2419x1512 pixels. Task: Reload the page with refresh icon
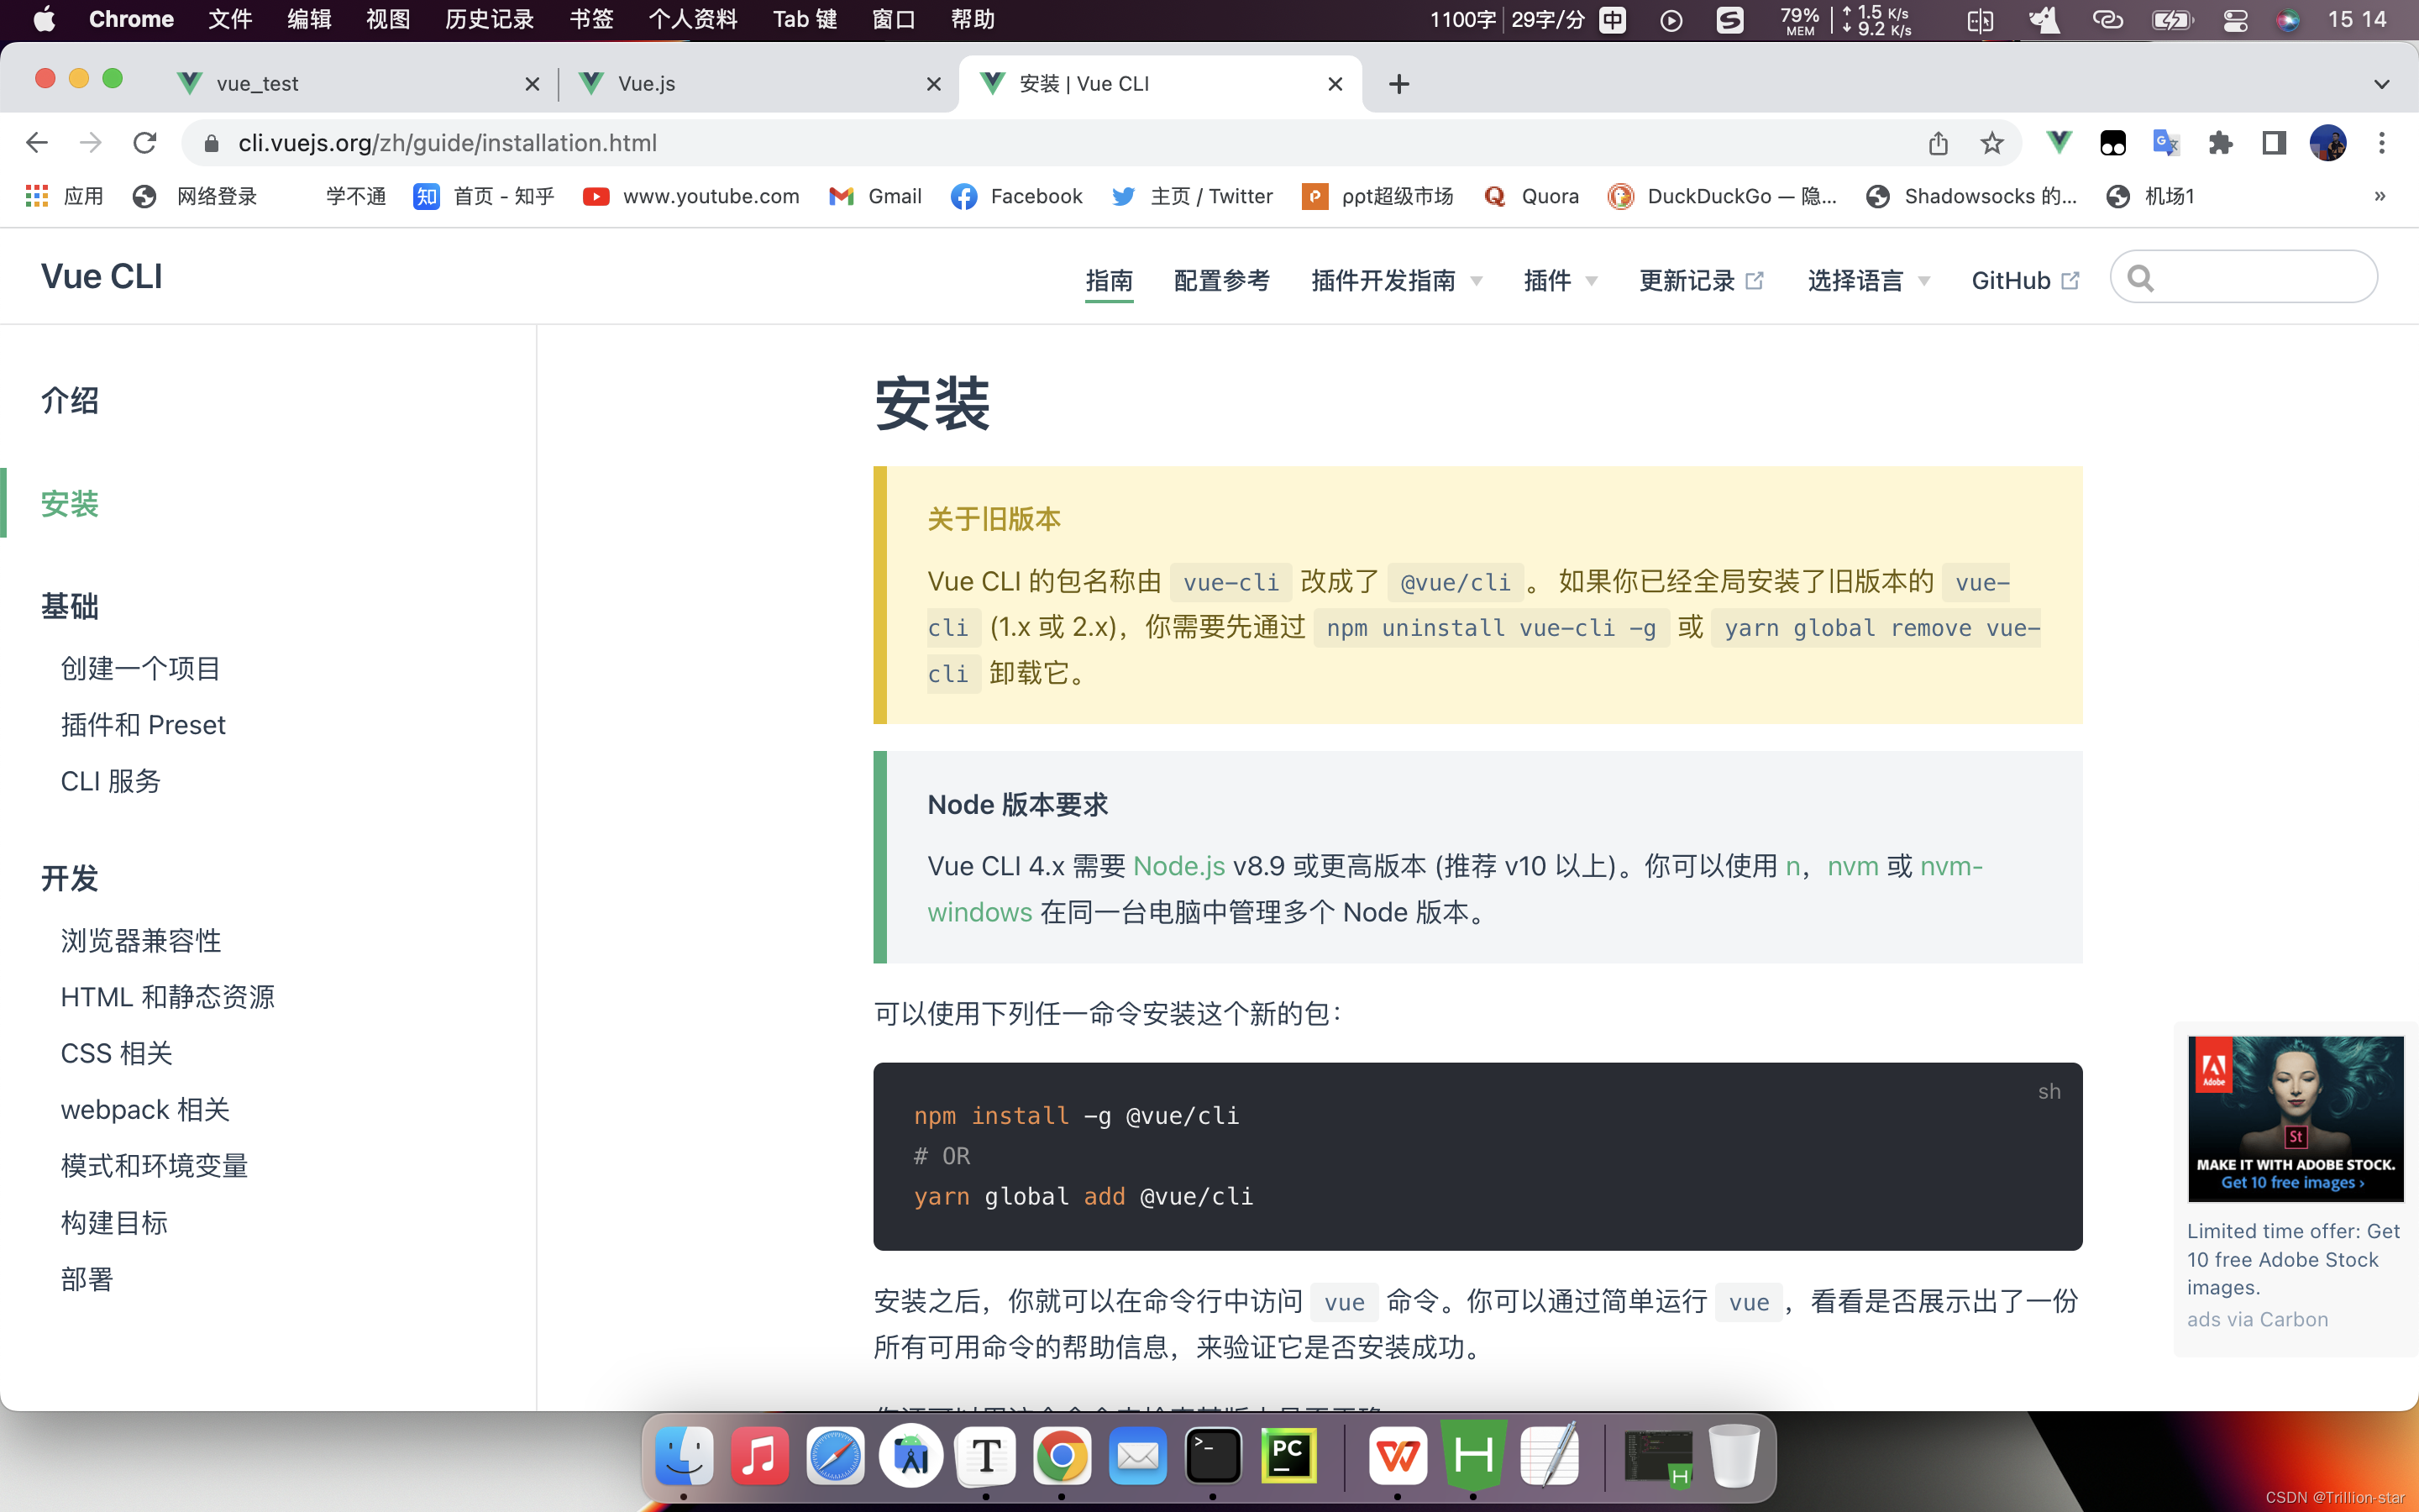click(145, 143)
